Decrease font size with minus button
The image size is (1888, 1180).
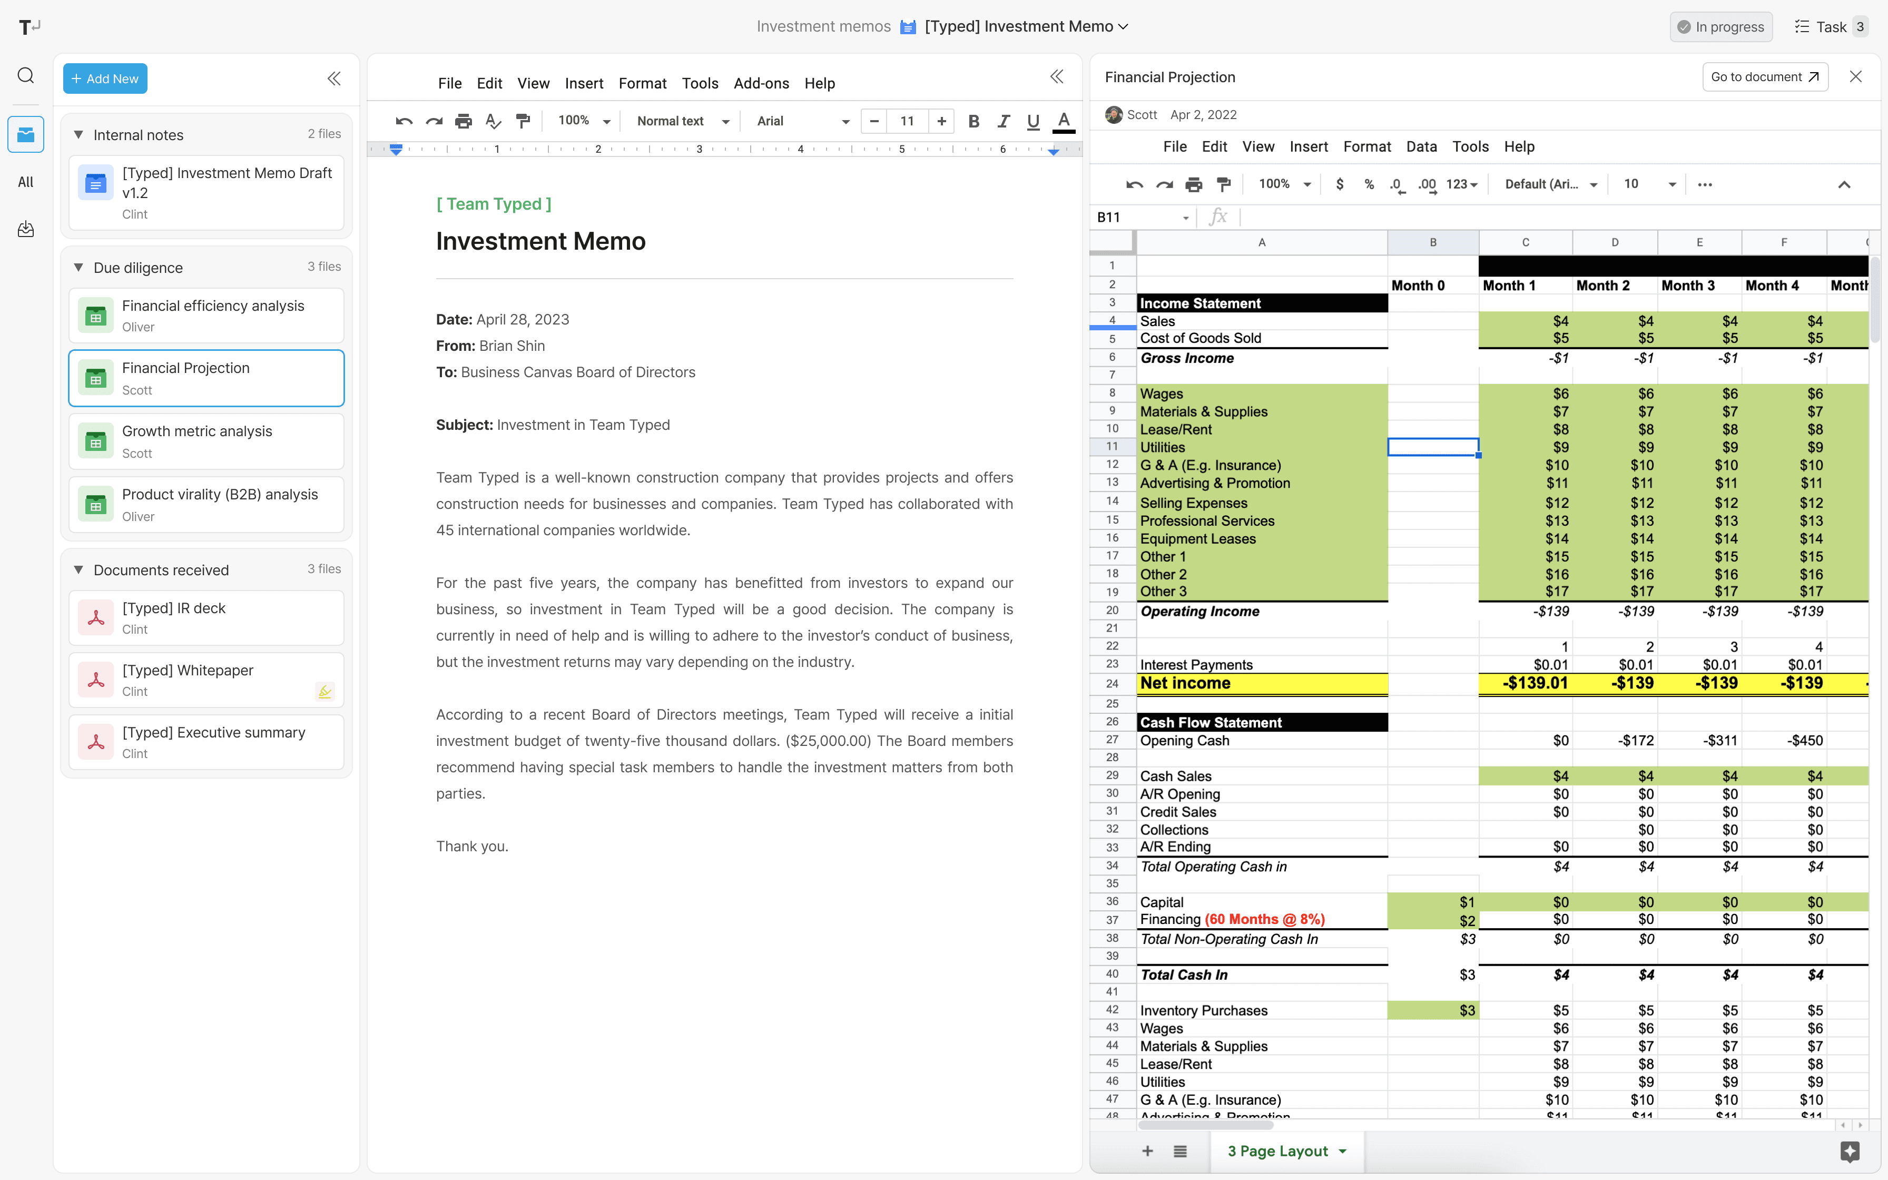874,121
